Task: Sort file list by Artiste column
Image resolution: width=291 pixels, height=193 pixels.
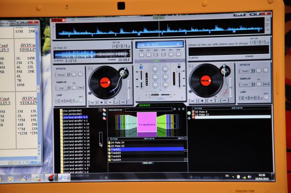Action: tap(161, 139)
